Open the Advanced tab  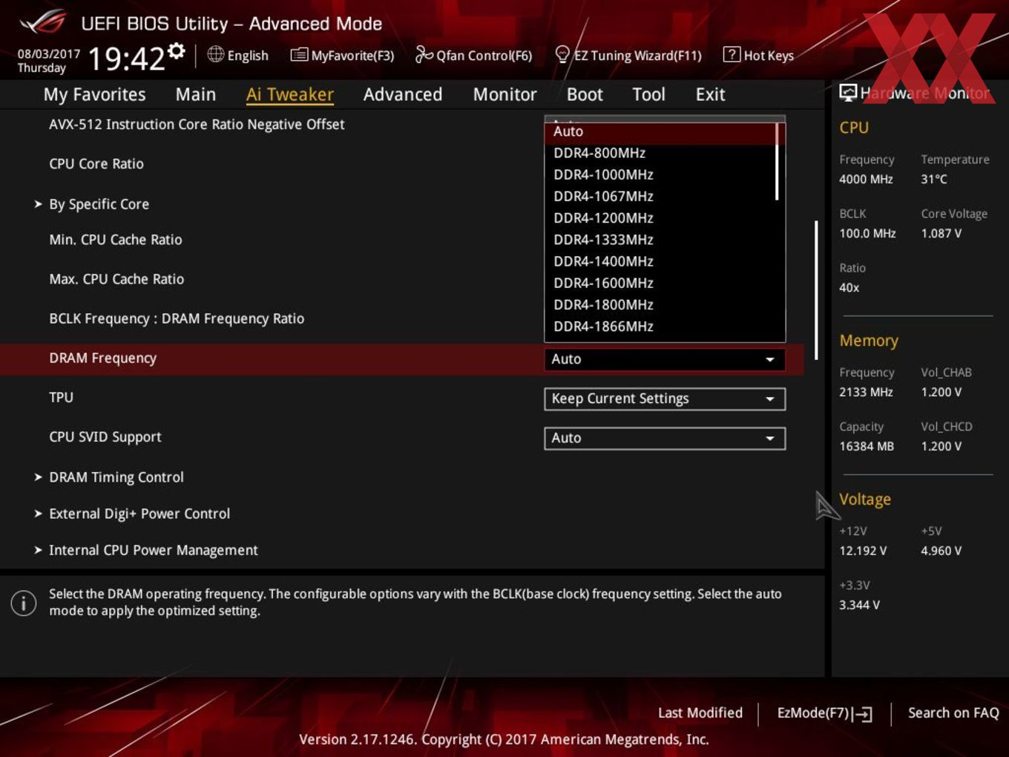coord(403,94)
